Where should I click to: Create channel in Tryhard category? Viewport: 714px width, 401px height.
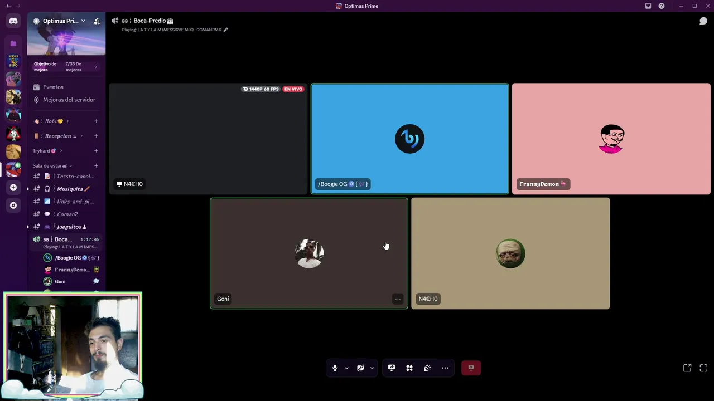point(96,151)
